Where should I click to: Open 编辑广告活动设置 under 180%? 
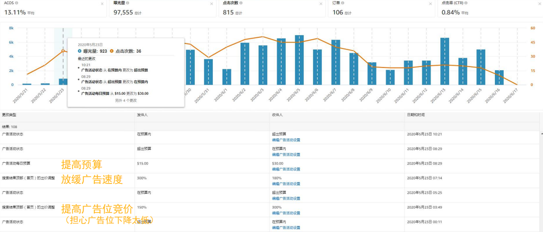tap(286, 183)
